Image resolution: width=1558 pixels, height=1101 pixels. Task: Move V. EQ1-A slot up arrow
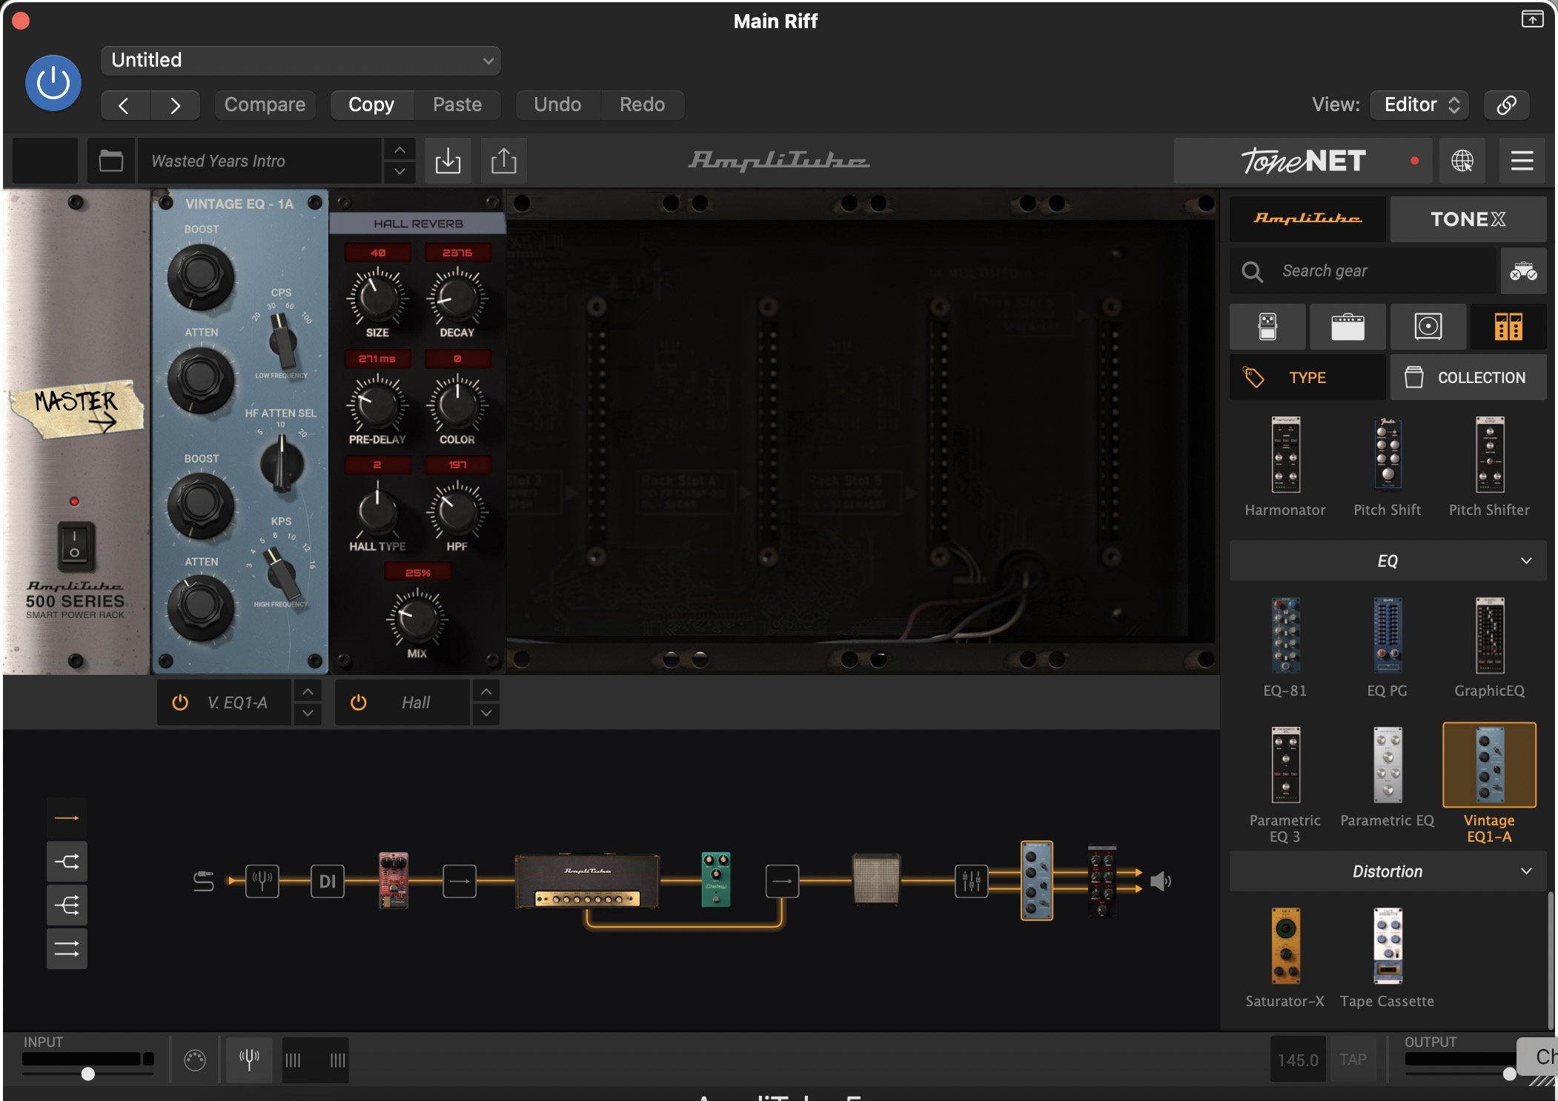tap(308, 691)
